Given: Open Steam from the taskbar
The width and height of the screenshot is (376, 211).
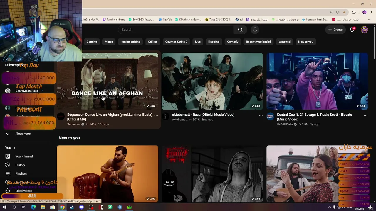Looking at the screenshot, I should (x=72, y=207).
